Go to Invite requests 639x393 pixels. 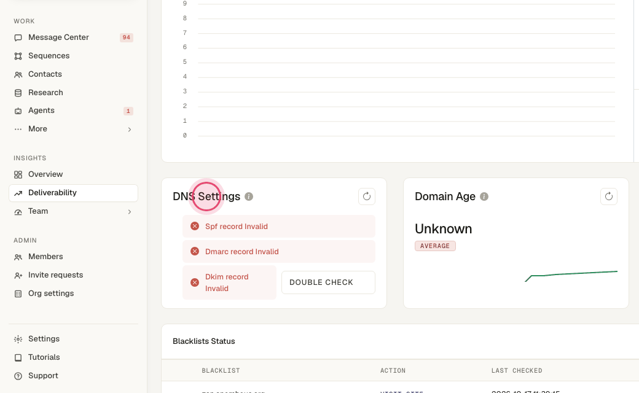coord(73,275)
